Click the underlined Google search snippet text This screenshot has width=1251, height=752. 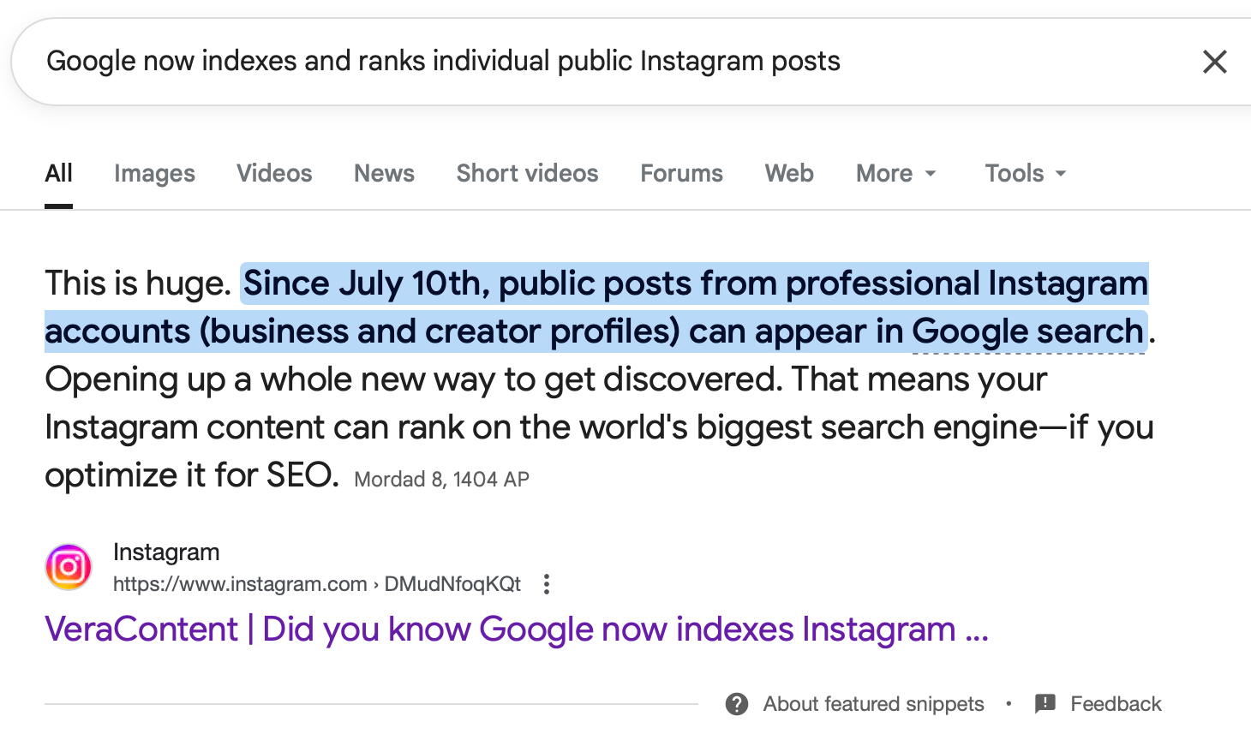1028,332
